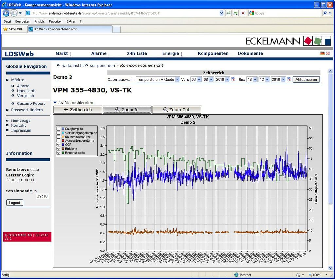
Task: Open the Bis date calendar picker icon
Action: coord(289,79)
